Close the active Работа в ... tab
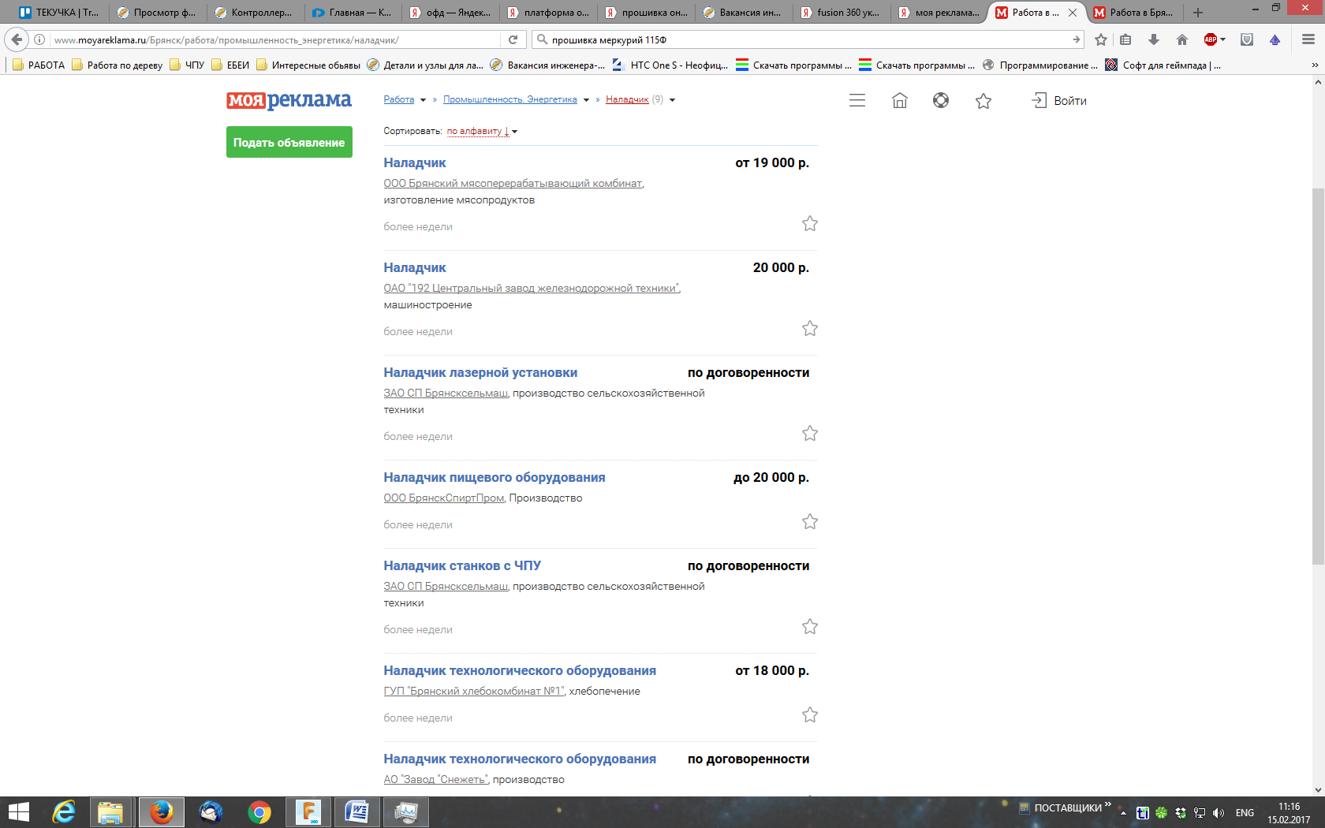1325x828 pixels. click(1073, 13)
